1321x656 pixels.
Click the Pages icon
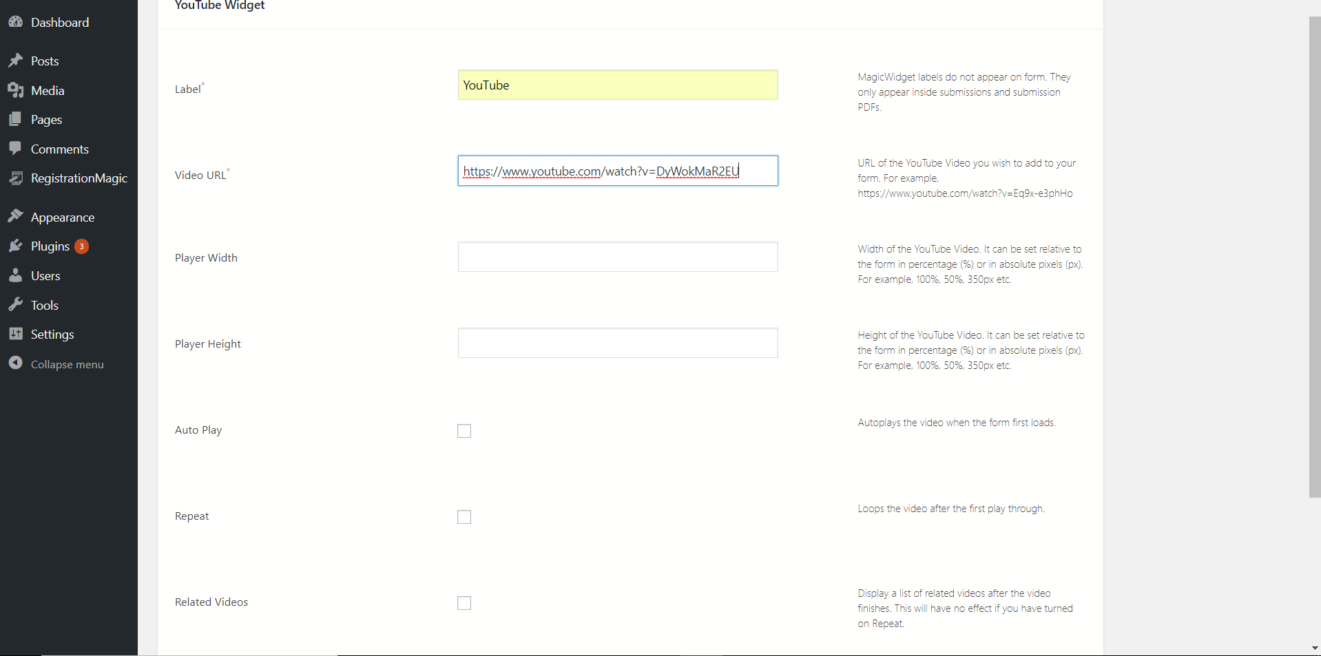16,119
